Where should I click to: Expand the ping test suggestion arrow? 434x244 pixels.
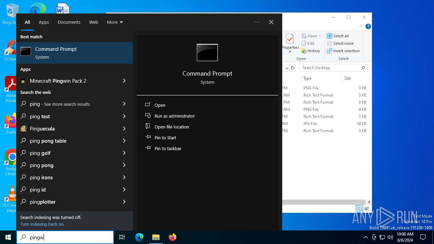(x=124, y=116)
